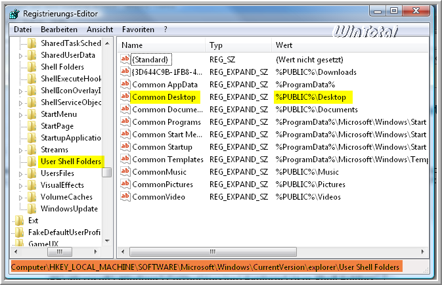
Task: Click the CommonVideo string value icon
Action: coord(125,196)
